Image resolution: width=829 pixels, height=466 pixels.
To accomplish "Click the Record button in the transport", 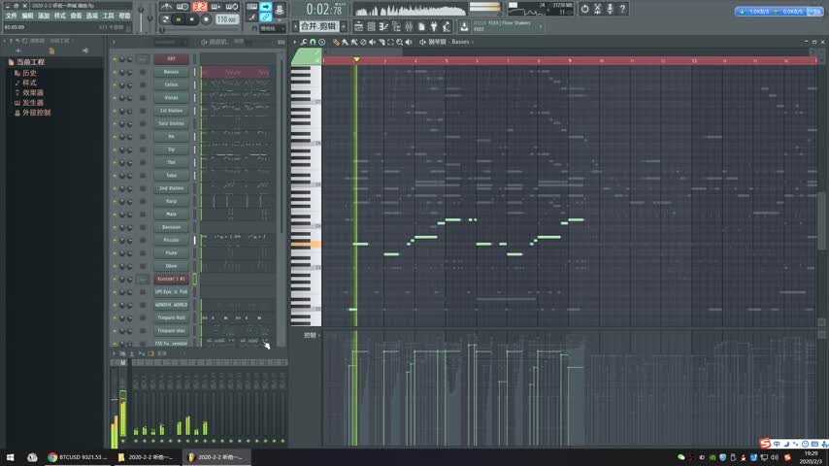I will [204, 19].
